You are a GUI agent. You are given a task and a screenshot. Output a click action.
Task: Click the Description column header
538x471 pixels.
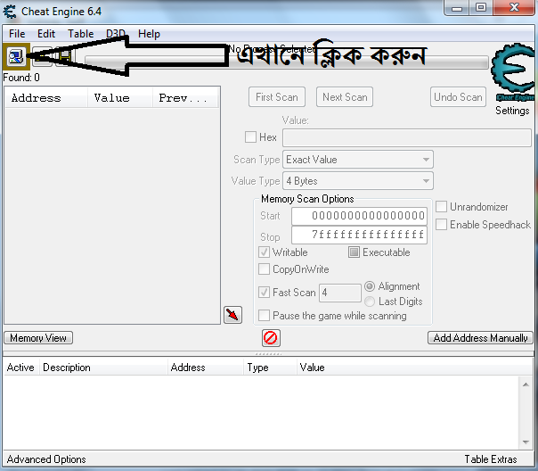103,368
